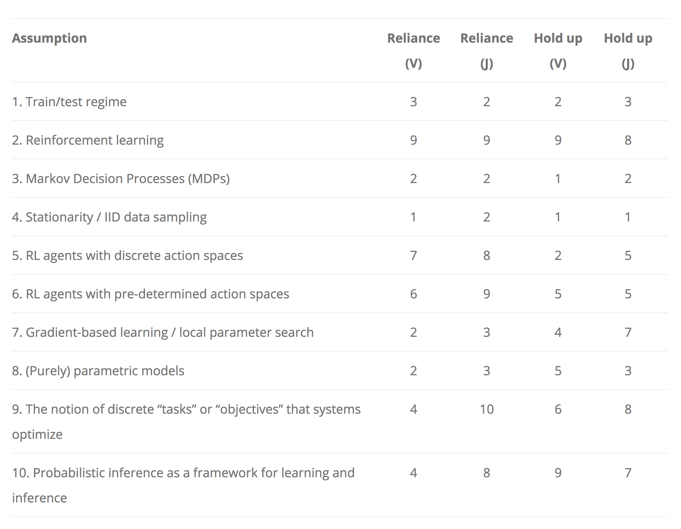Click Stationarity / IID data sampling text
This screenshot has width=681, height=529.
(109, 217)
